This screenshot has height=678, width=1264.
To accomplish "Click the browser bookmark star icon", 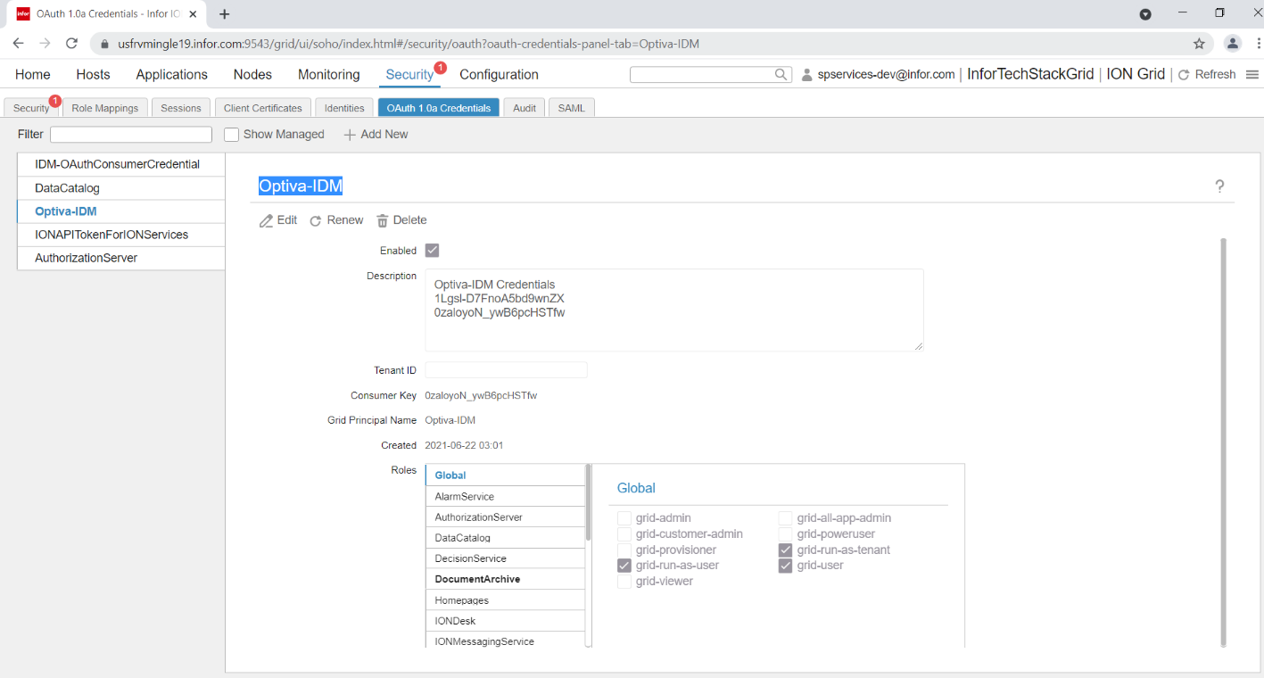I will click(1199, 43).
